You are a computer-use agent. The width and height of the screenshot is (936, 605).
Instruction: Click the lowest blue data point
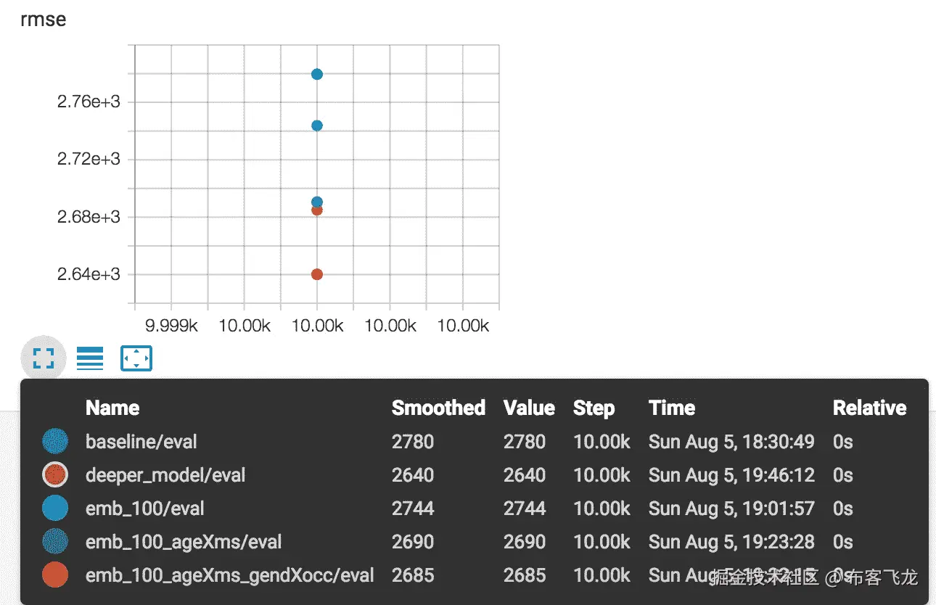pos(316,202)
